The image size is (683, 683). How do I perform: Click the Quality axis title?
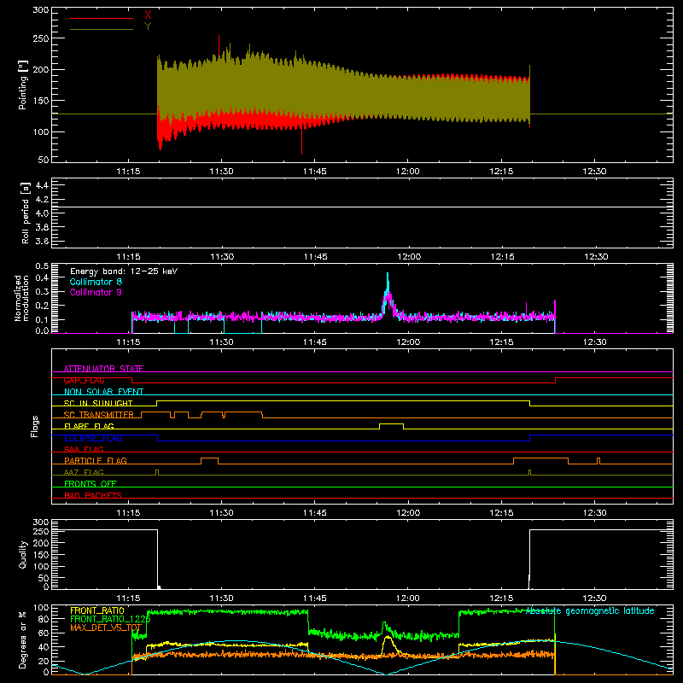click(23, 554)
